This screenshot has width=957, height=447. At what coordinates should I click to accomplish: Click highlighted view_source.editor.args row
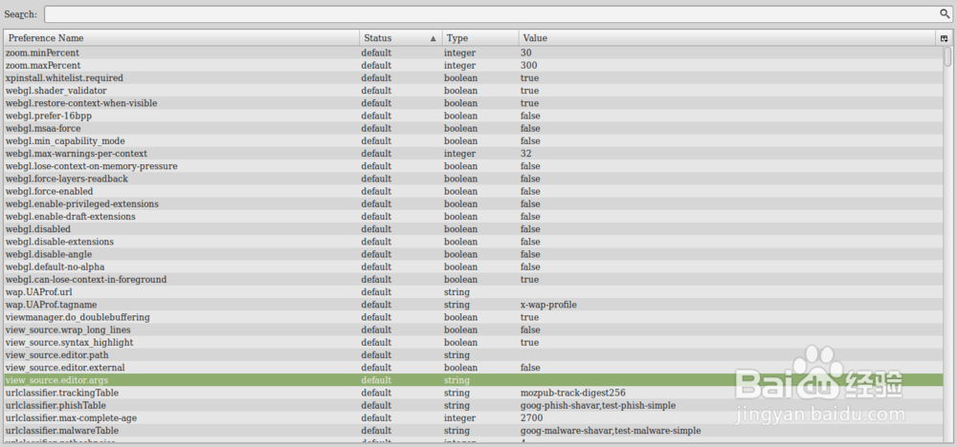pyautogui.click(x=473, y=380)
